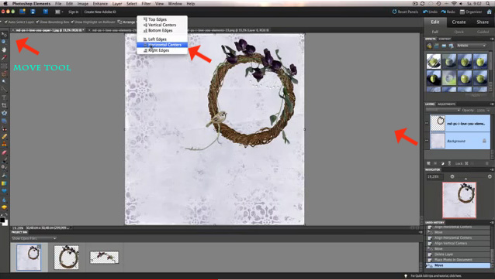Click the background color swatch

5,223
